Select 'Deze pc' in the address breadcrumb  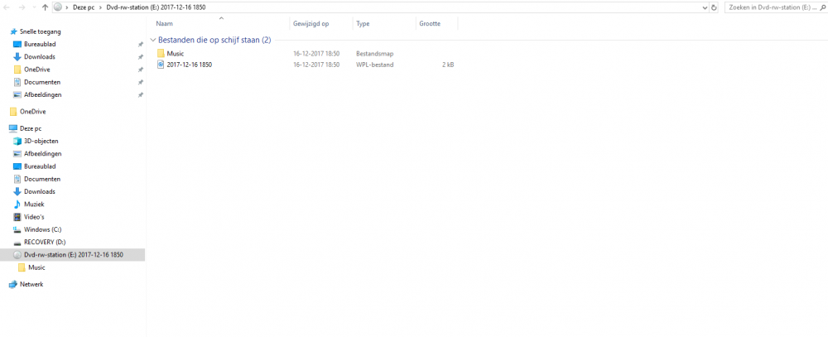84,8
